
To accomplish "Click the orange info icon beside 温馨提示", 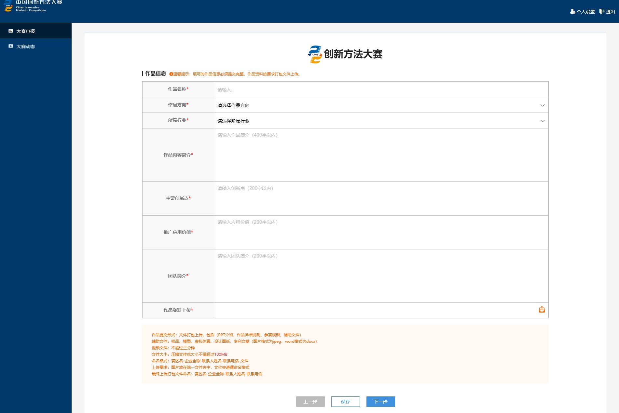I will 171,74.
